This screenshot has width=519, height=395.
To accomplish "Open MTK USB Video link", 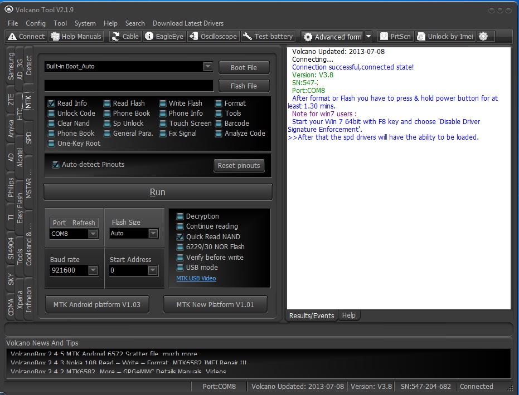I will (196, 278).
